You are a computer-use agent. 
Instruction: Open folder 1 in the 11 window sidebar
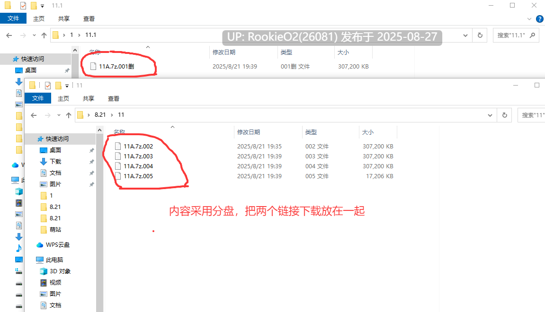coord(51,195)
